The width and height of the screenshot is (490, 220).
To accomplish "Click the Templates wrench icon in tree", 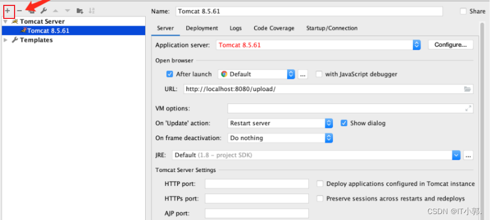I will [x=15, y=40].
